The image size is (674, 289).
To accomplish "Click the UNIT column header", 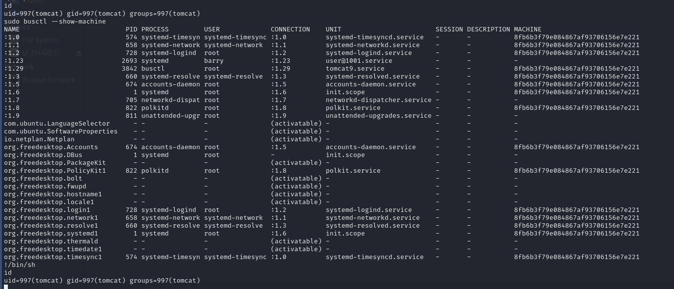I will (x=333, y=29).
